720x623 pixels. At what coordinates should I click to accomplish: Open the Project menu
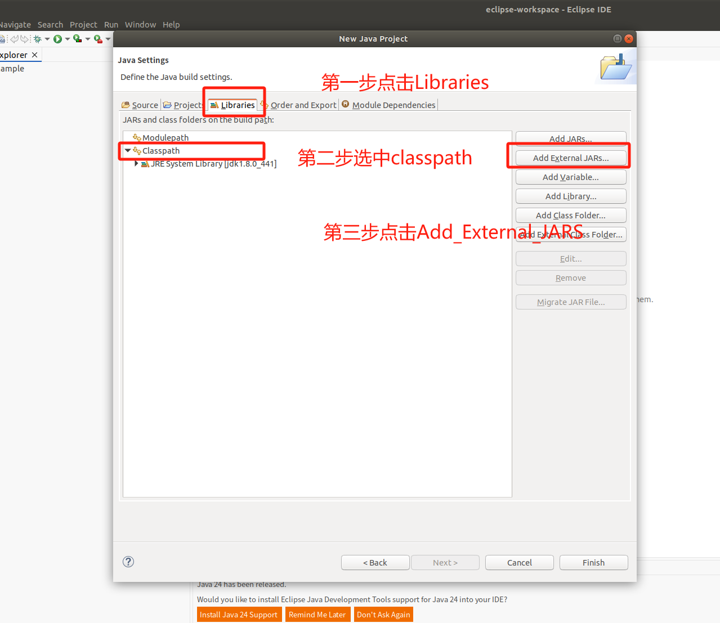coord(83,25)
